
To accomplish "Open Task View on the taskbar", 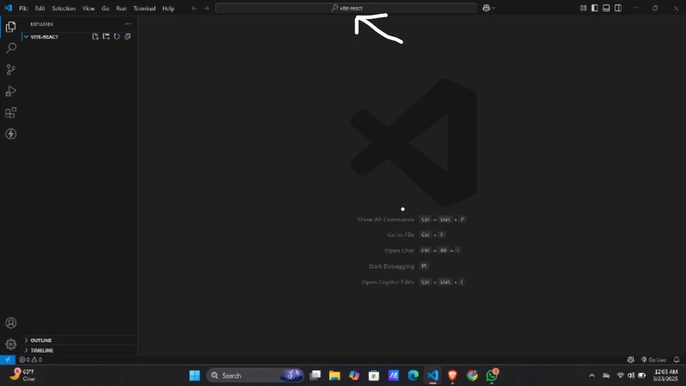I will click(x=315, y=375).
